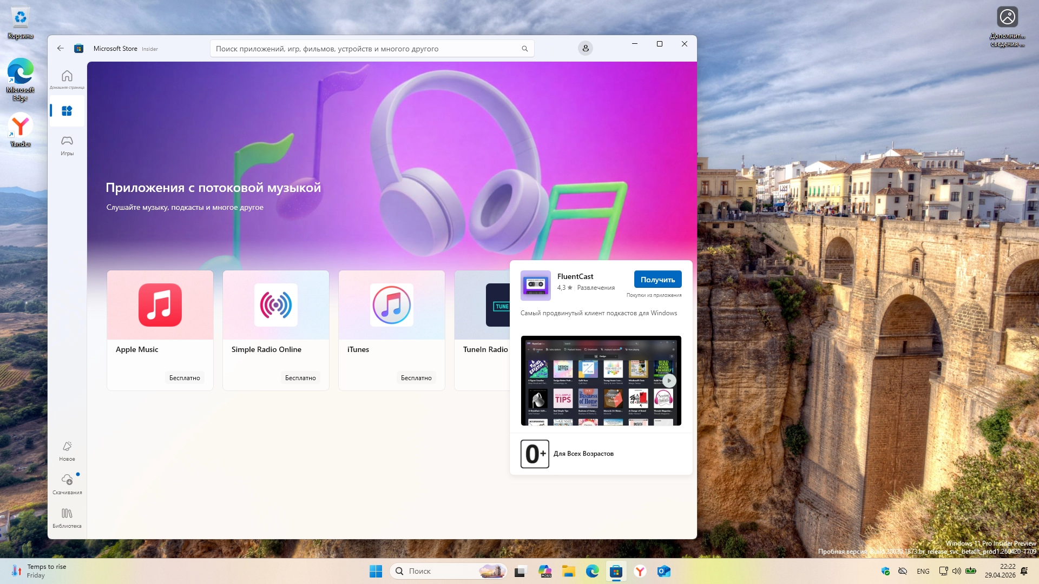The image size is (1039, 584).
Task: Open the Downloads sidebar item
Action: 67,483
